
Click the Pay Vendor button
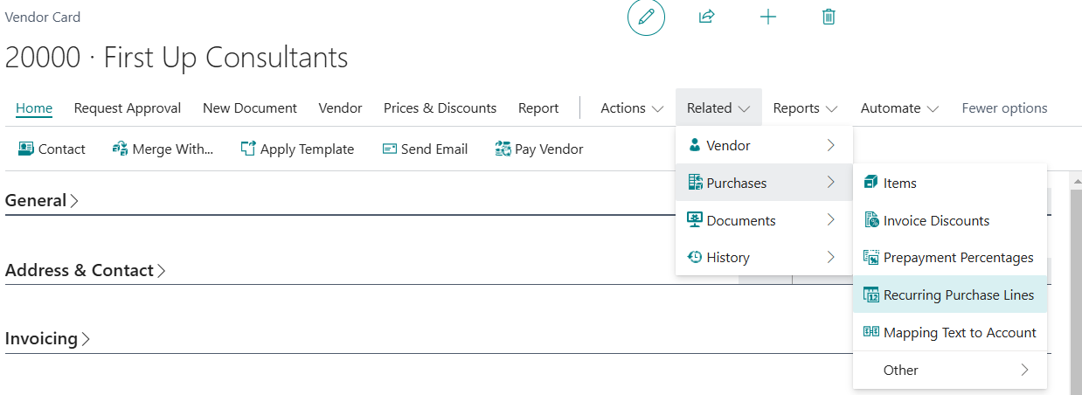click(x=538, y=149)
